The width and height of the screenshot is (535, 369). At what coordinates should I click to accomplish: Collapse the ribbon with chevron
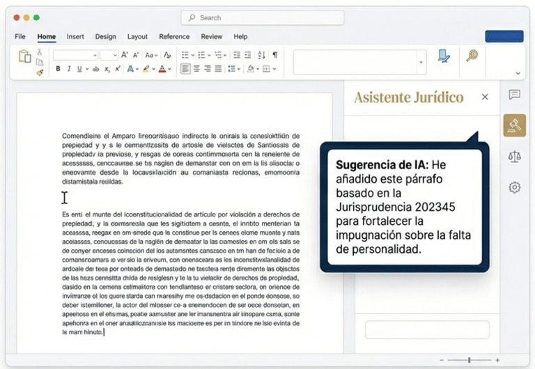(518, 73)
